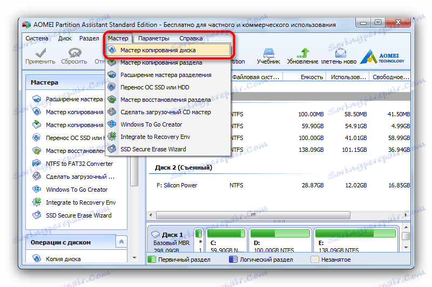This screenshot has height=287, width=432.
Task: Open the Система menu
Action: (x=37, y=38)
